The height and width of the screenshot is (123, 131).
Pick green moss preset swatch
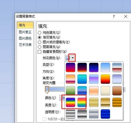click(x=71, y=91)
